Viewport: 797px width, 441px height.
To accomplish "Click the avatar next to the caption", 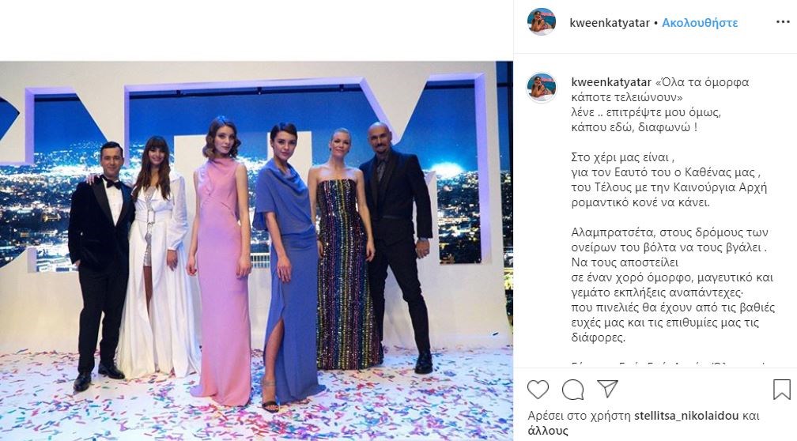I will point(542,88).
